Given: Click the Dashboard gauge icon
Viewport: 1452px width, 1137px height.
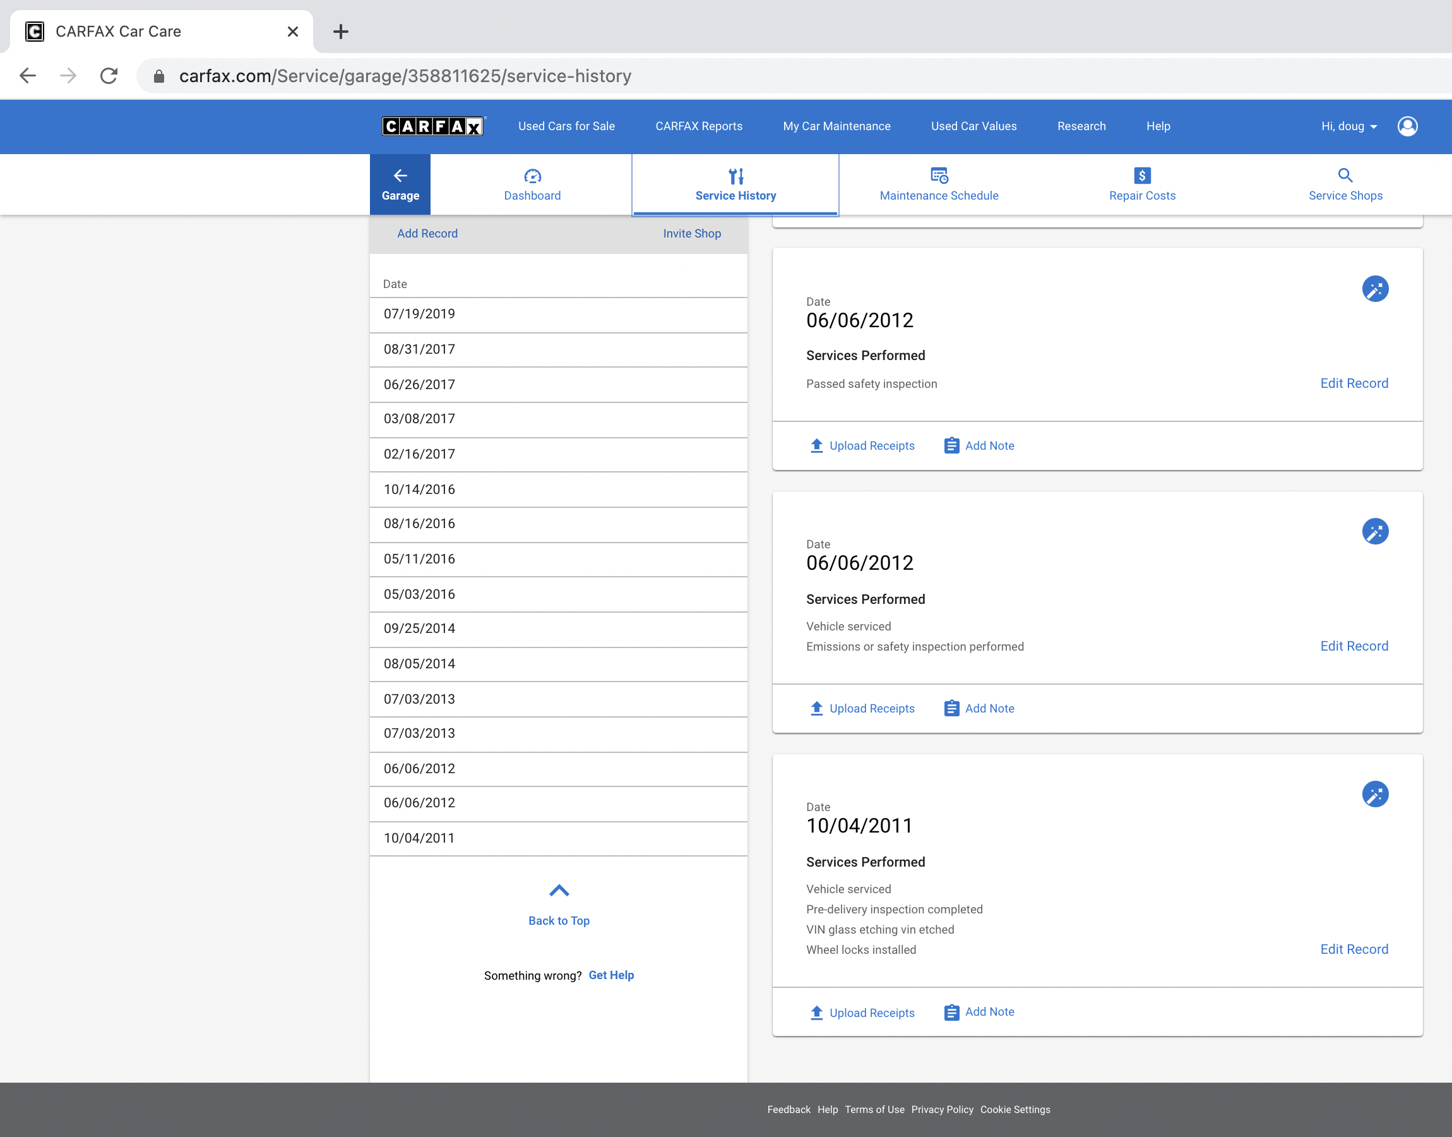Looking at the screenshot, I should [x=532, y=176].
